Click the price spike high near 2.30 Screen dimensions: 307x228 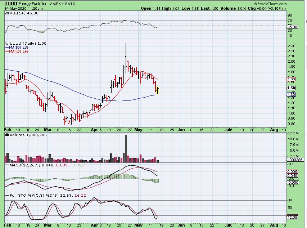click(126, 45)
